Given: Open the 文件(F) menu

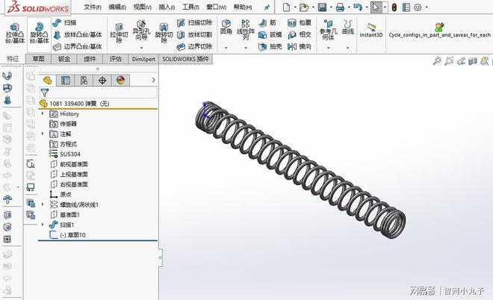Looking at the screenshot, I should (x=93, y=7).
